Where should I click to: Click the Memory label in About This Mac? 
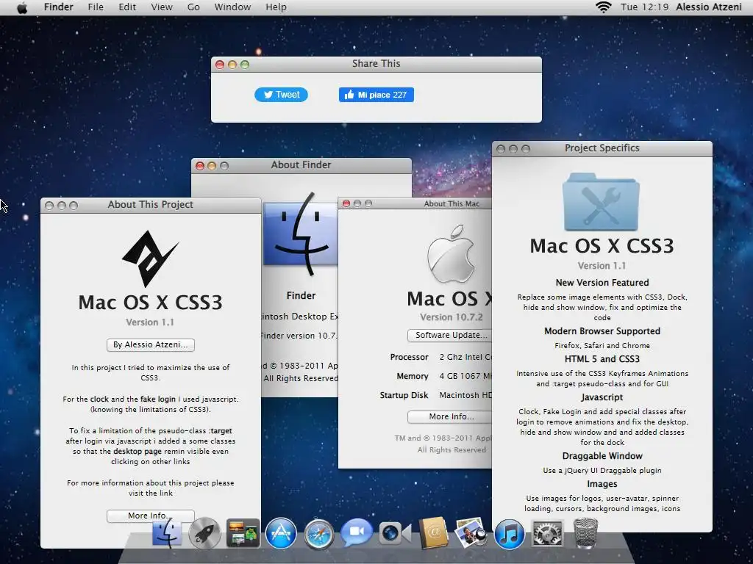(413, 377)
